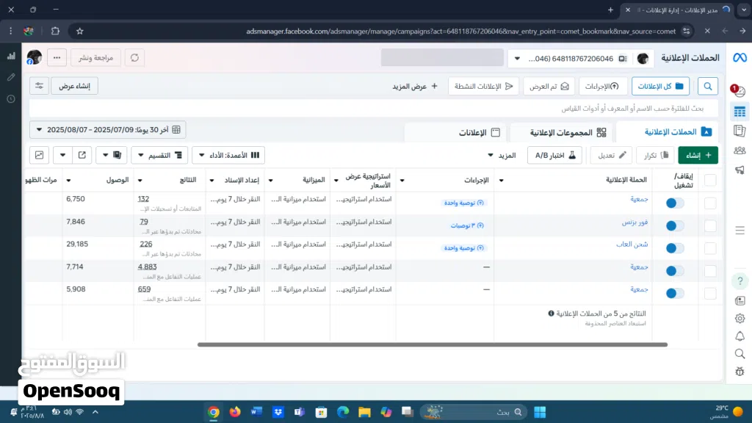Toggle off the فور بزنس campaign switch

(674, 225)
